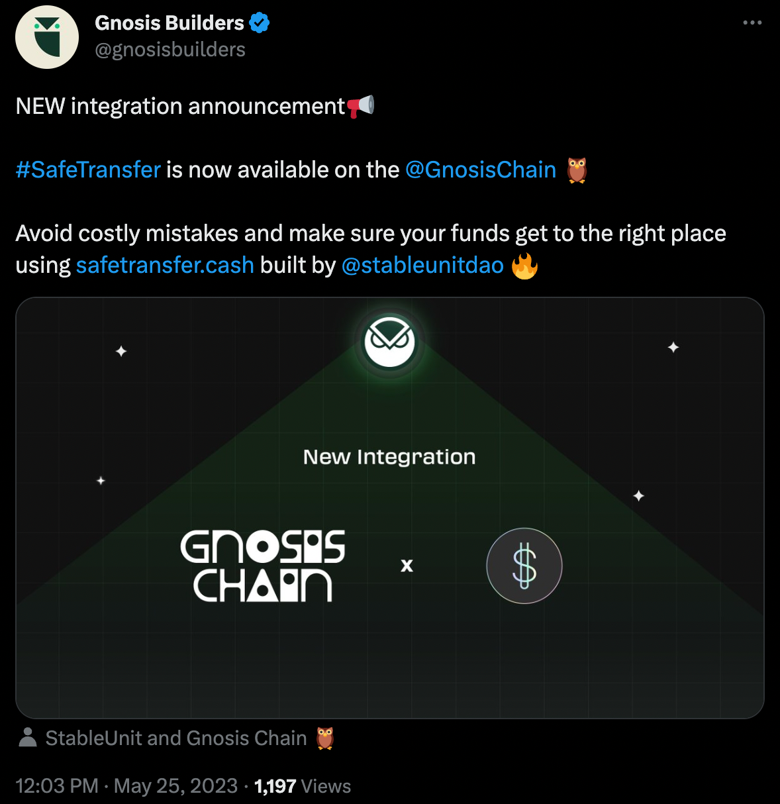Open the tweet's three-dot more menu
Screen dimensions: 780x804
[752, 23]
